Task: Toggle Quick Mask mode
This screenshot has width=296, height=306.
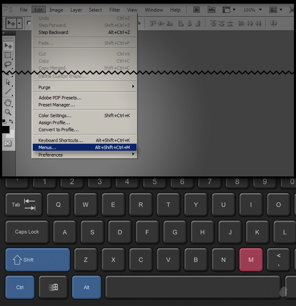Action: [8, 143]
